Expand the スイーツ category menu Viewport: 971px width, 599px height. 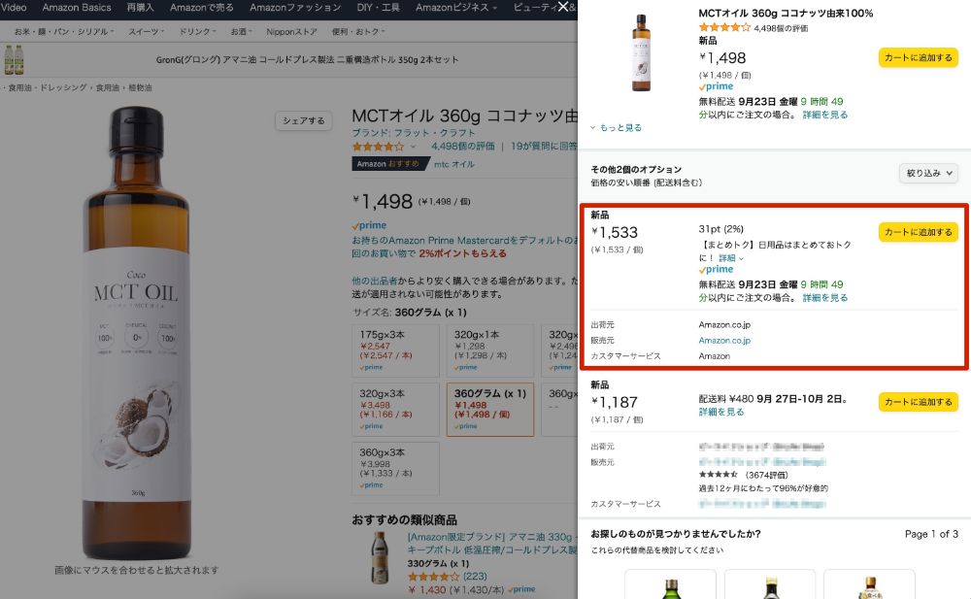coord(147,31)
